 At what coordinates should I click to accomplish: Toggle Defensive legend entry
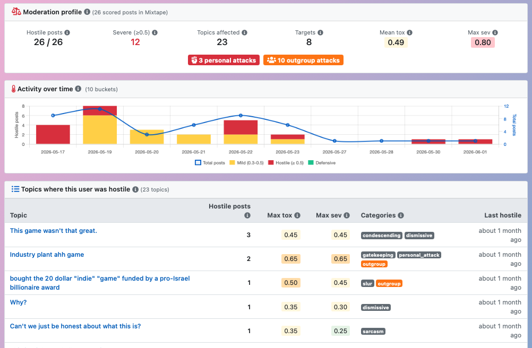pos(322,163)
